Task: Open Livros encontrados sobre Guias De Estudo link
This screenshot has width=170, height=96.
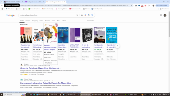Action: coord(47,83)
